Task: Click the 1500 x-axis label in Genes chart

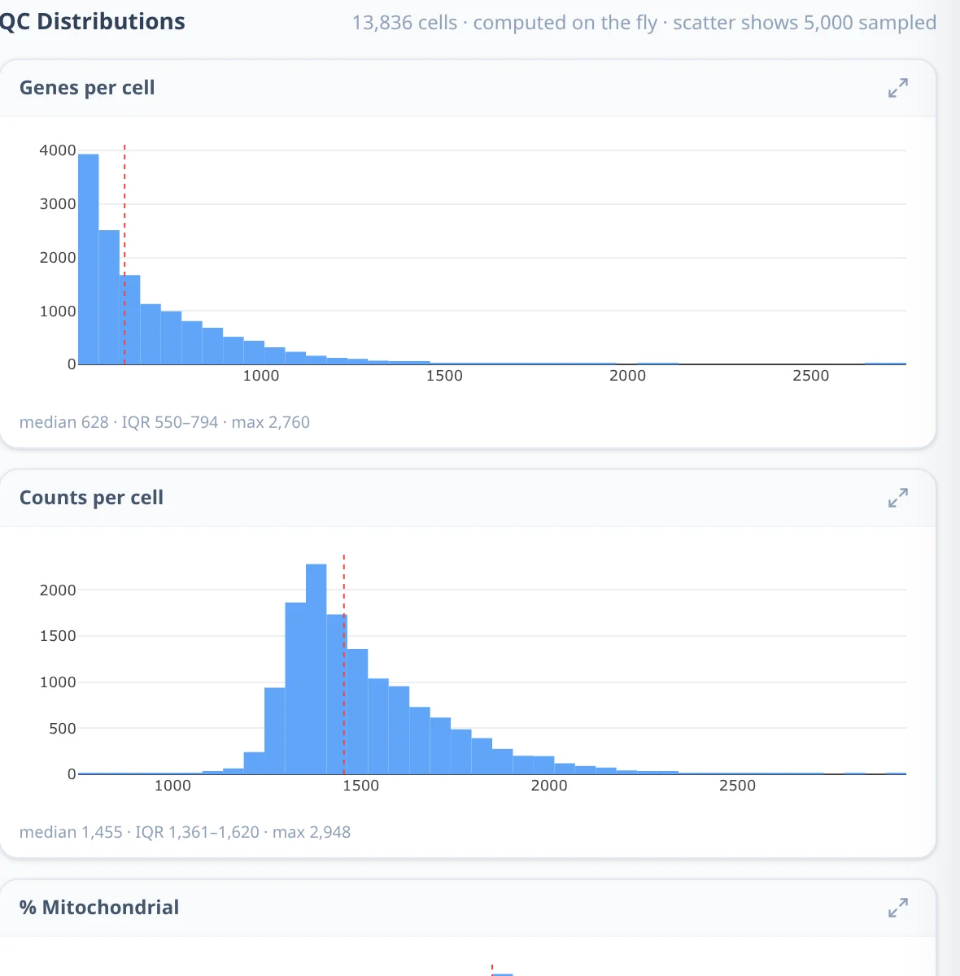Action: click(444, 376)
